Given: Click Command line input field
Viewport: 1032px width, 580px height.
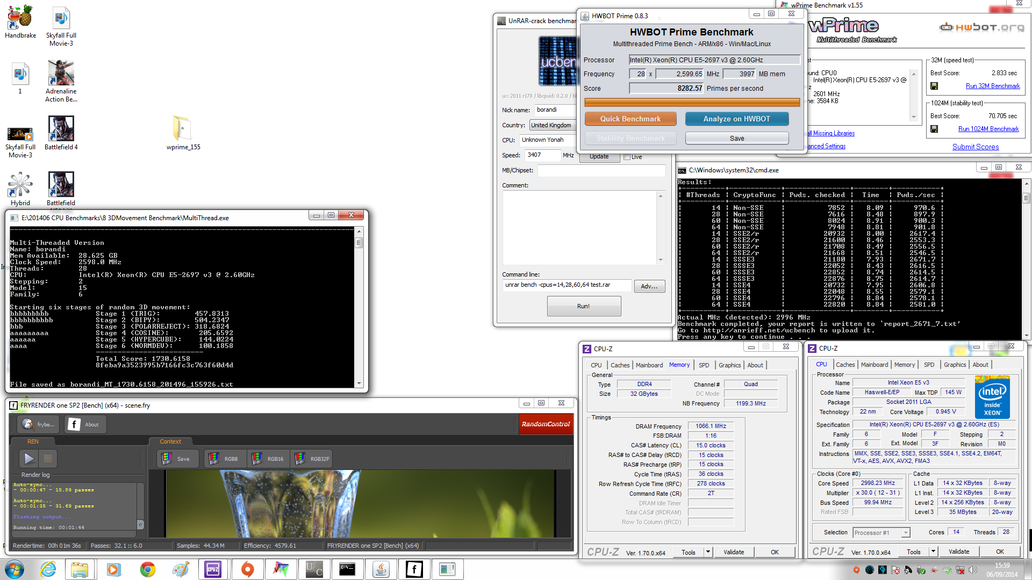Looking at the screenshot, I should point(567,285).
